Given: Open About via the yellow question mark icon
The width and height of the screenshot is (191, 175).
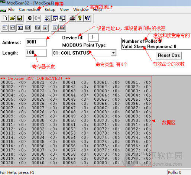Looking at the screenshot, I should [80, 18].
